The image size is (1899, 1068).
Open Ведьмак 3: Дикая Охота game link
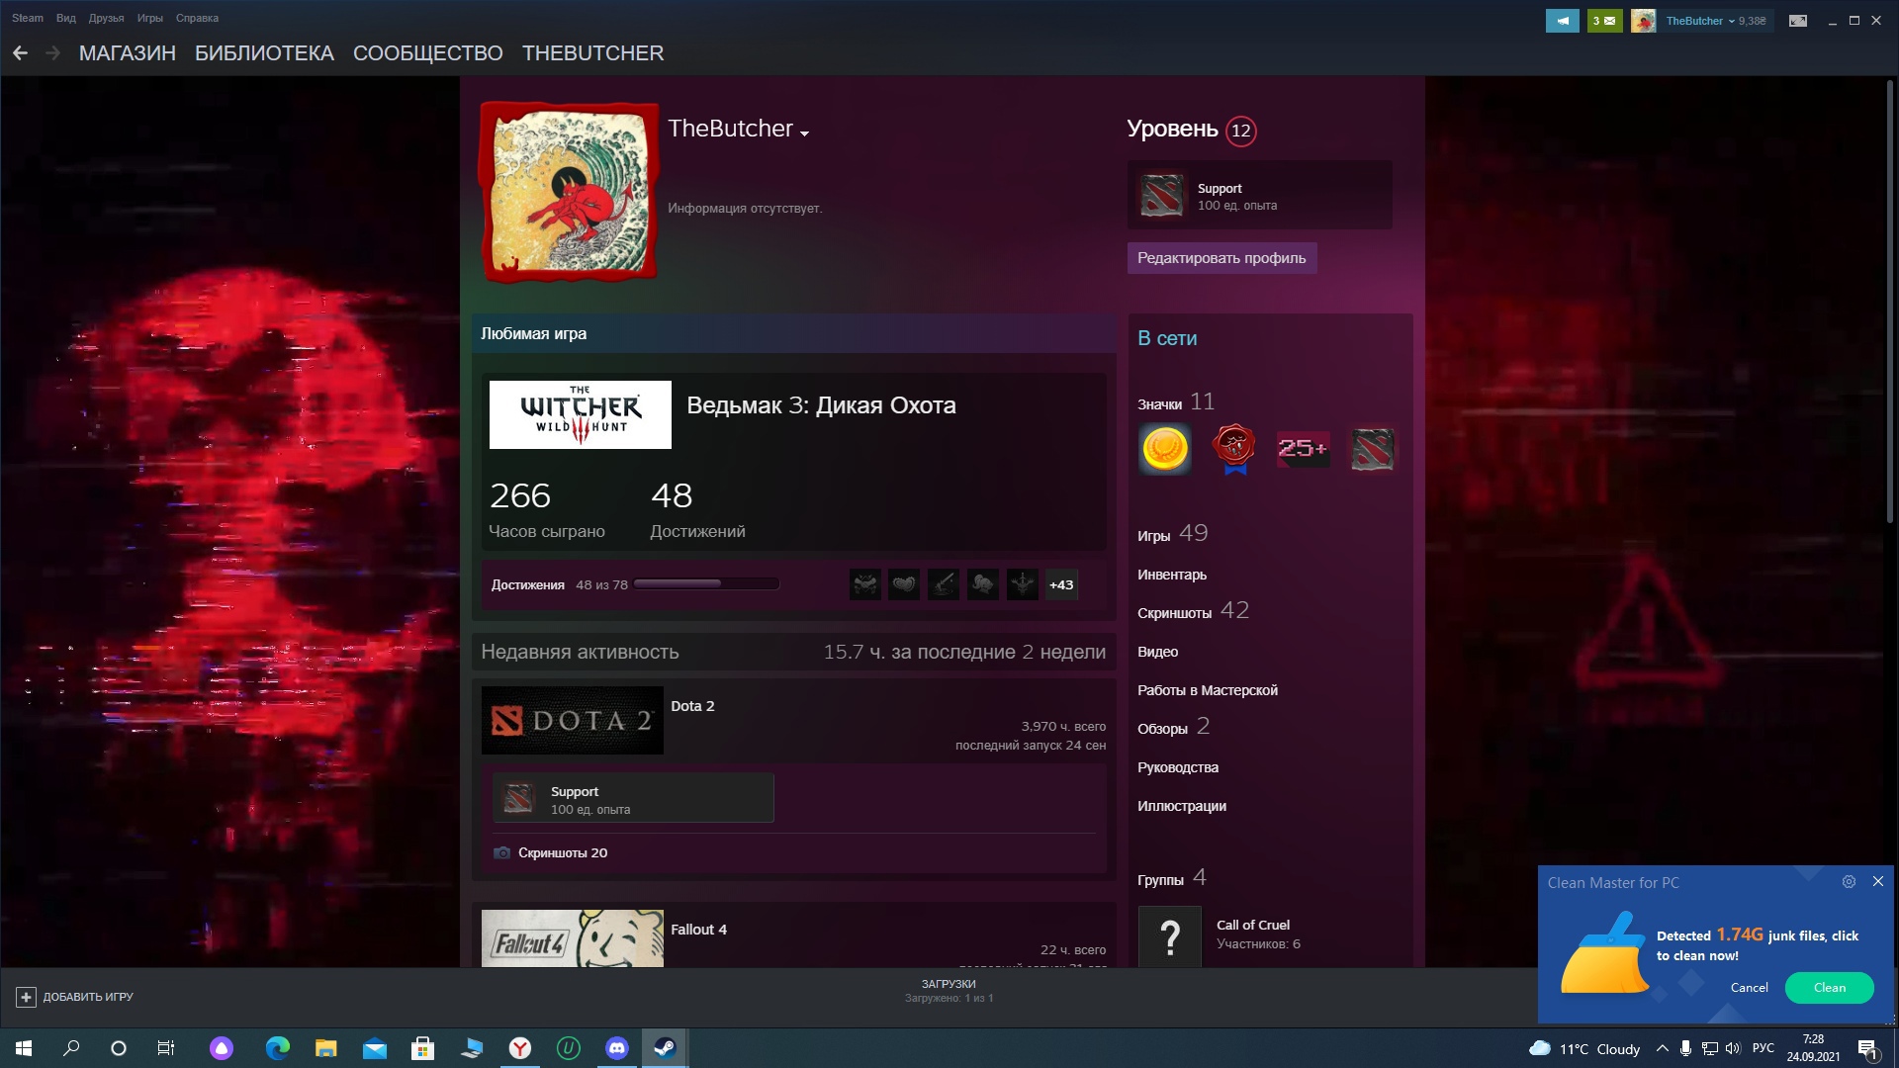(821, 405)
